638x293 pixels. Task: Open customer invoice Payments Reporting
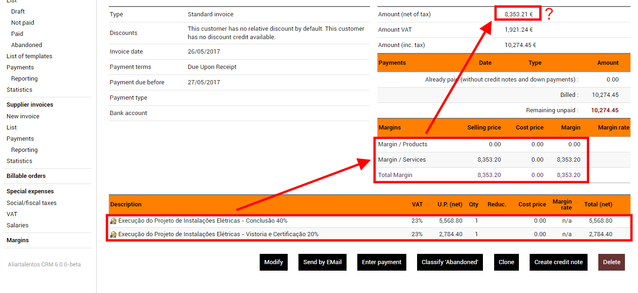click(x=24, y=78)
